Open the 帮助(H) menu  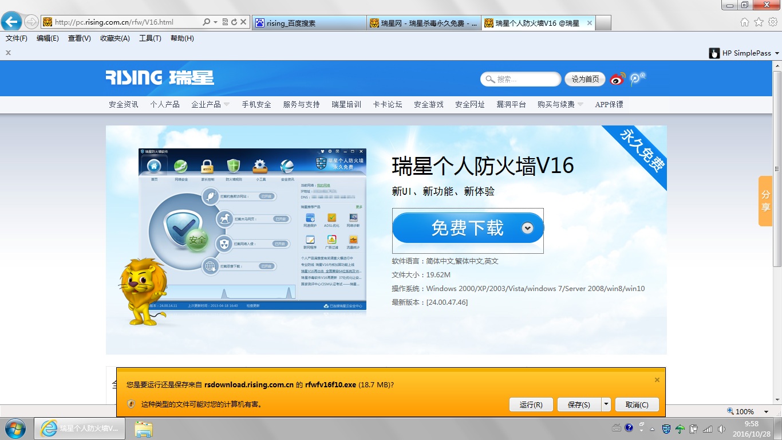click(x=182, y=38)
